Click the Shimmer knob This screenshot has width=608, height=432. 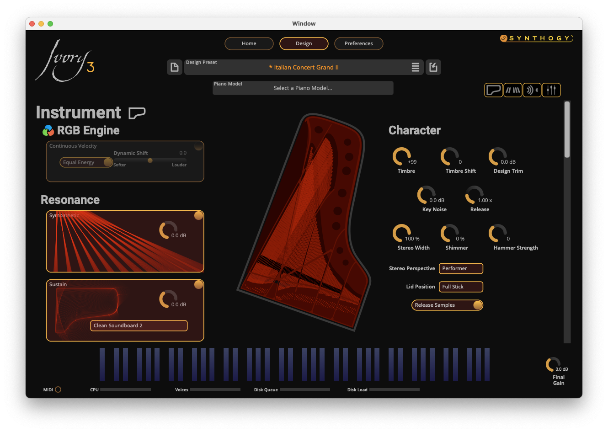(449, 233)
